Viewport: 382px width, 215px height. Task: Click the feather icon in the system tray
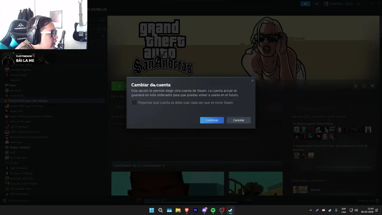pyautogui.click(x=317, y=210)
